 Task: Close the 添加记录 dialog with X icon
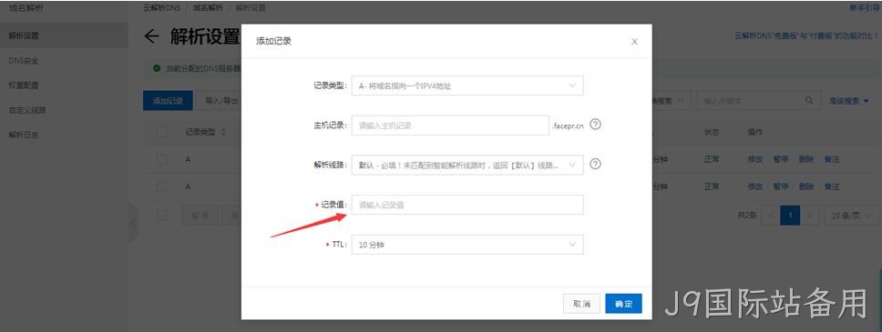pos(634,42)
